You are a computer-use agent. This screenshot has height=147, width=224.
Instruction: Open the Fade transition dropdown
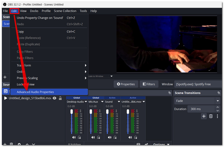197,101
